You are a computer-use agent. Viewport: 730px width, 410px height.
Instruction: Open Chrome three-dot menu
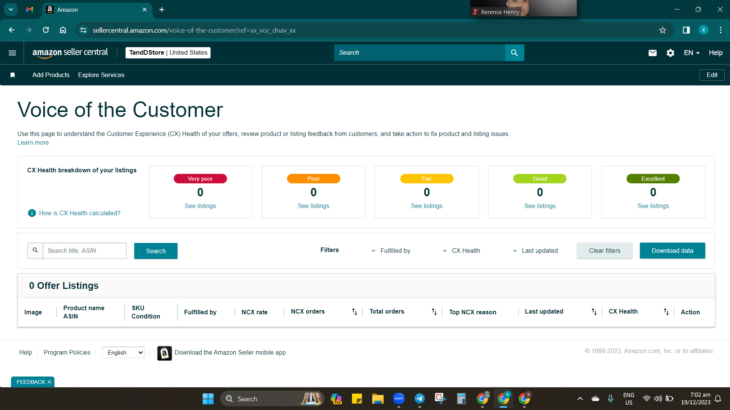coord(720,30)
